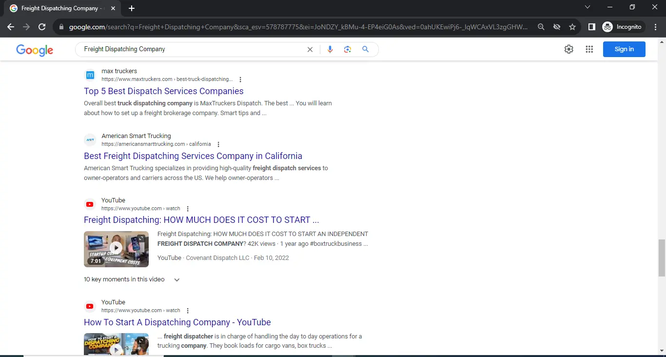Reload the current page
Viewport: 666px width, 357px height.
[x=42, y=27]
